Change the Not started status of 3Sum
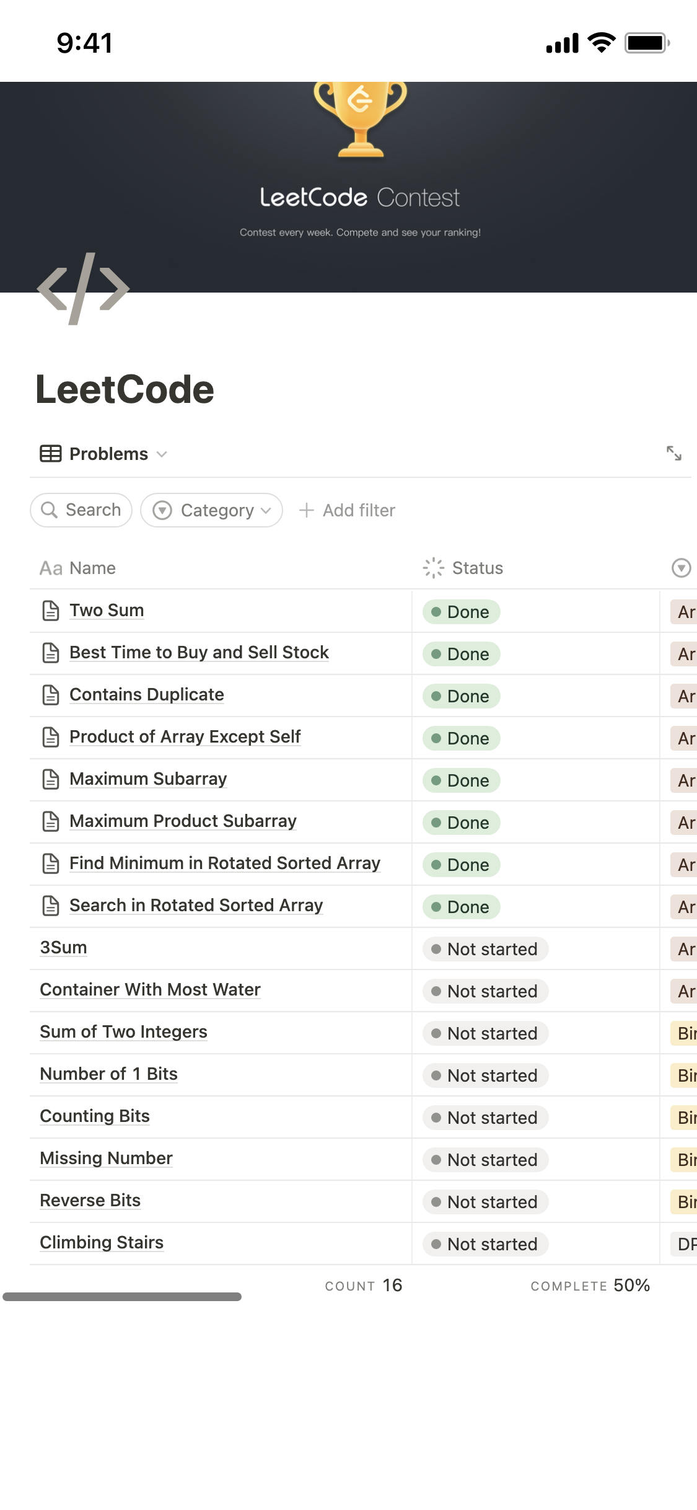This screenshot has width=697, height=1510. point(485,949)
